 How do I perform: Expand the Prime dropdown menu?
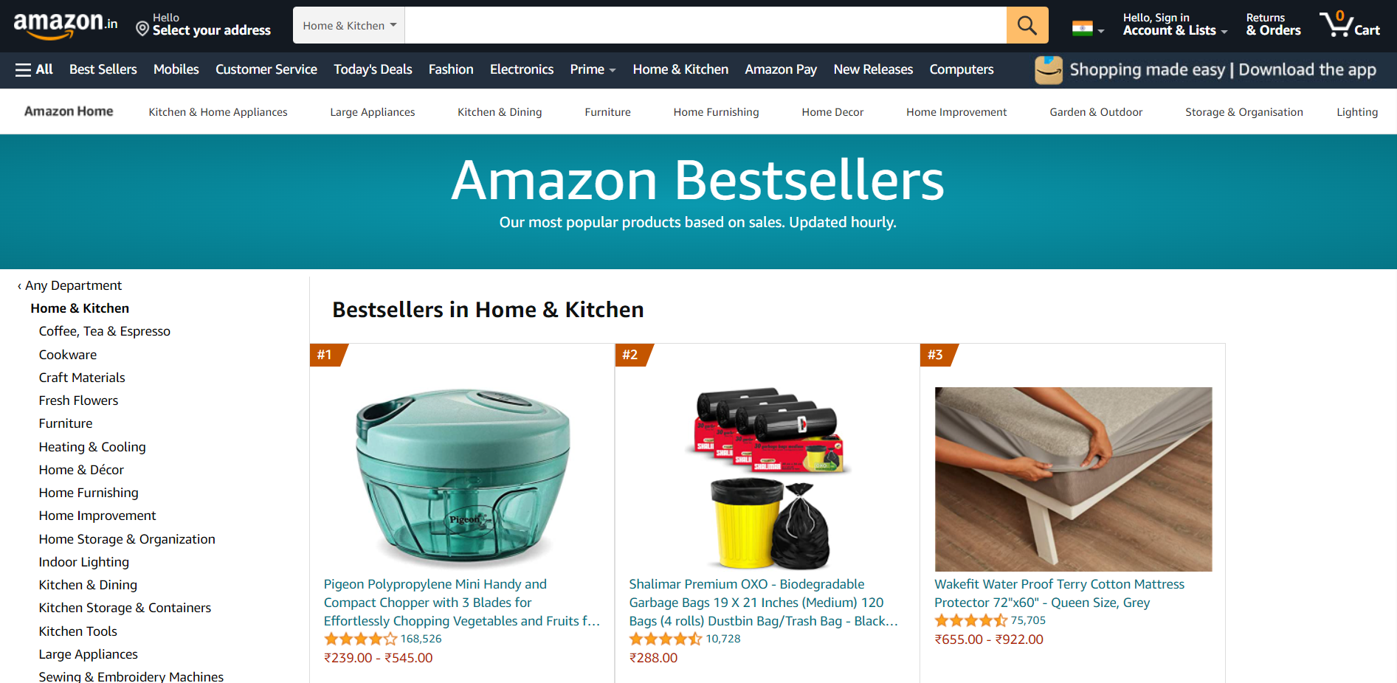click(x=593, y=69)
